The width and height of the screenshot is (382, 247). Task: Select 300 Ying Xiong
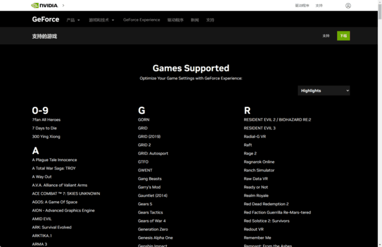pyautogui.click(x=46, y=137)
